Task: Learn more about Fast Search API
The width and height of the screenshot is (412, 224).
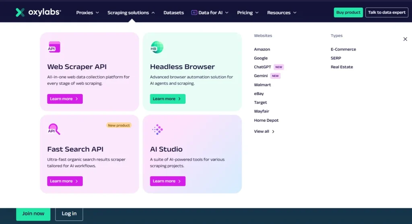Action: (65, 181)
